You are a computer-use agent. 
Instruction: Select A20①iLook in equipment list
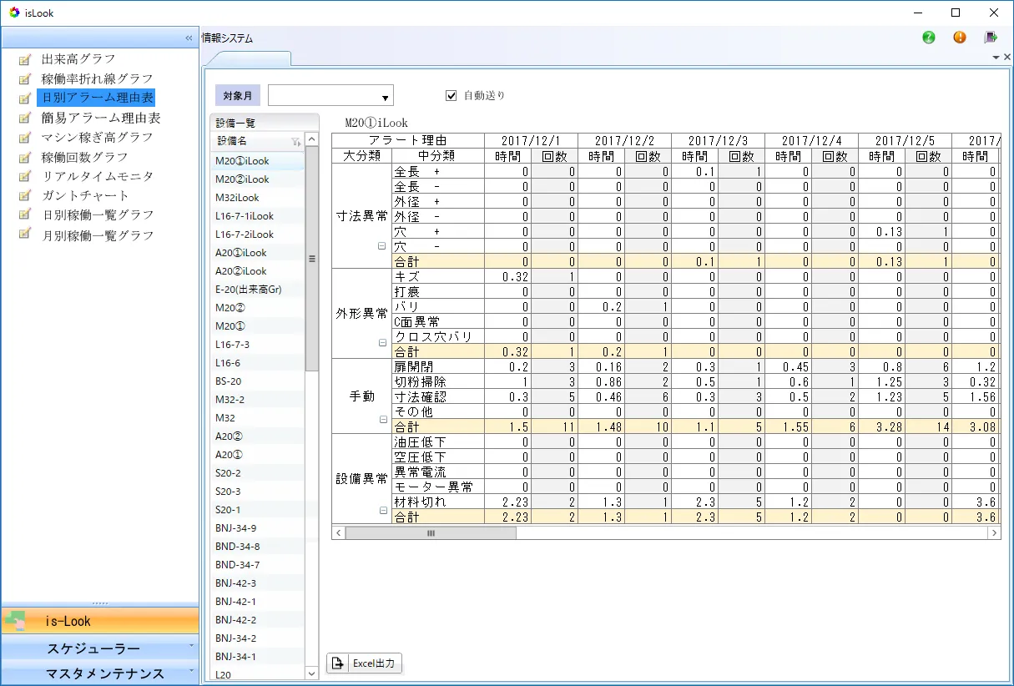[257, 253]
